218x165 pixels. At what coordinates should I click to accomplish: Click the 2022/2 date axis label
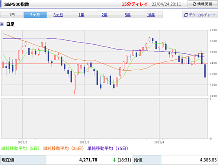point(22,142)
